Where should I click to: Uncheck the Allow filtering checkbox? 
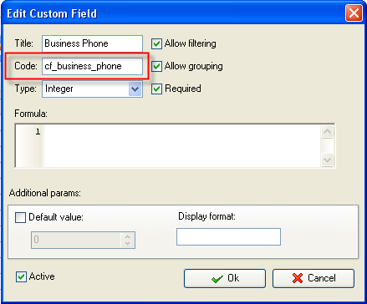pos(156,43)
